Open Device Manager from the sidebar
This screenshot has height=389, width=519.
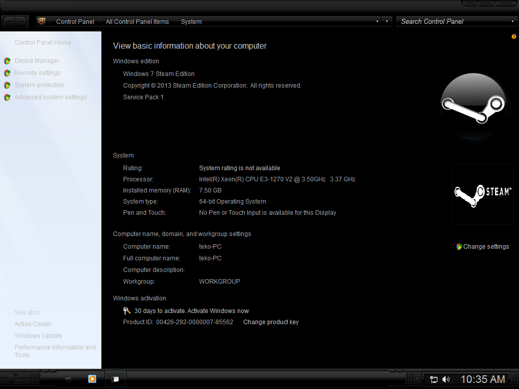tap(36, 61)
